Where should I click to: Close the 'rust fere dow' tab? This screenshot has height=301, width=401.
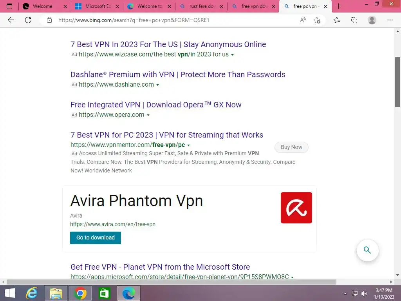[x=222, y=6]
